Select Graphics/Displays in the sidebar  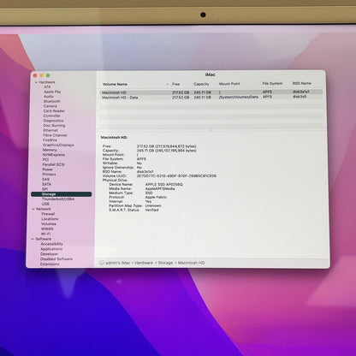click(58, 145)
